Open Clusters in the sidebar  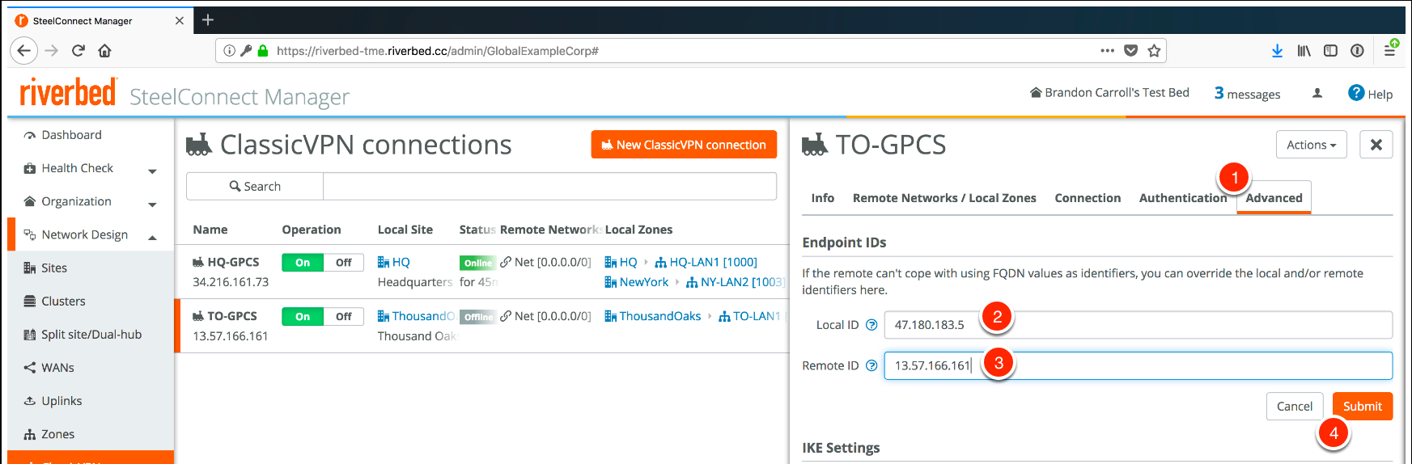[x=63, y=301]
